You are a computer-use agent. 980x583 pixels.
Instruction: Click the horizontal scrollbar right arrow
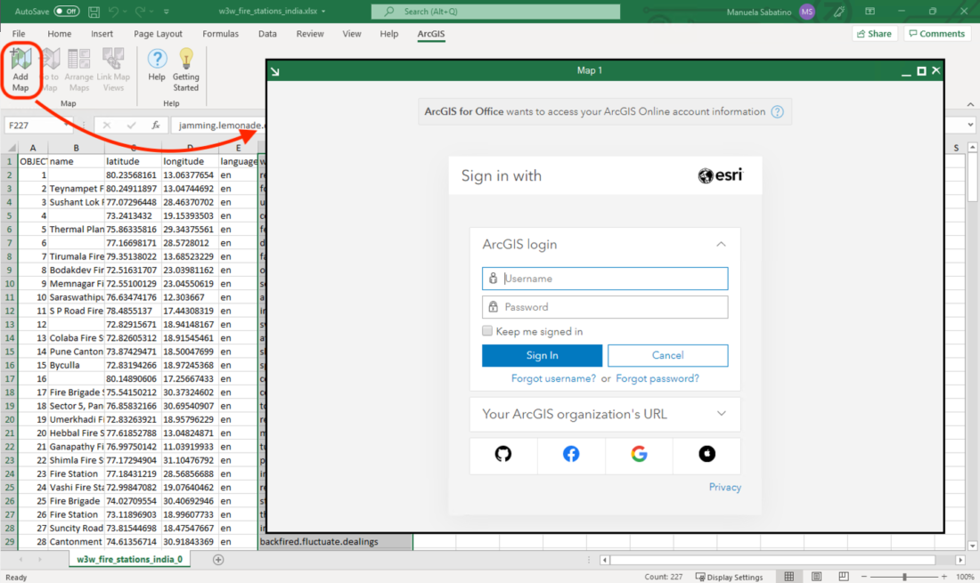click(x=960, y=560)
